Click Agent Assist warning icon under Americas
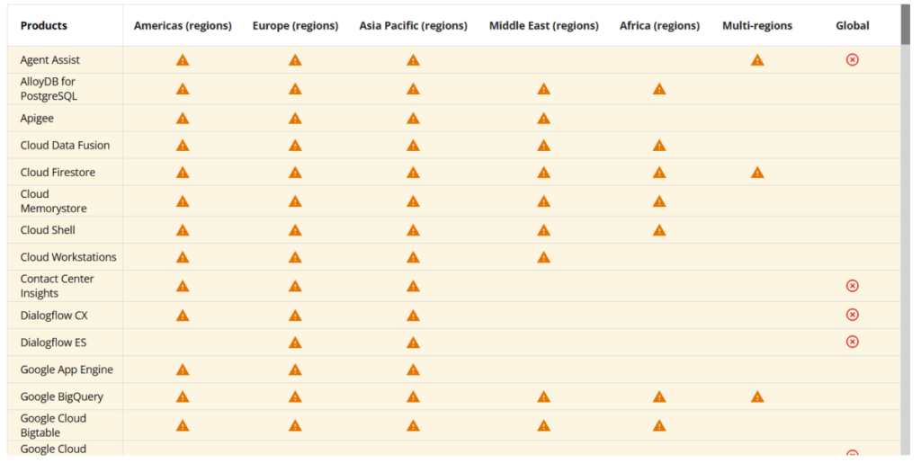Viewport: 921px width, 463px height. (x=183, y=60)
